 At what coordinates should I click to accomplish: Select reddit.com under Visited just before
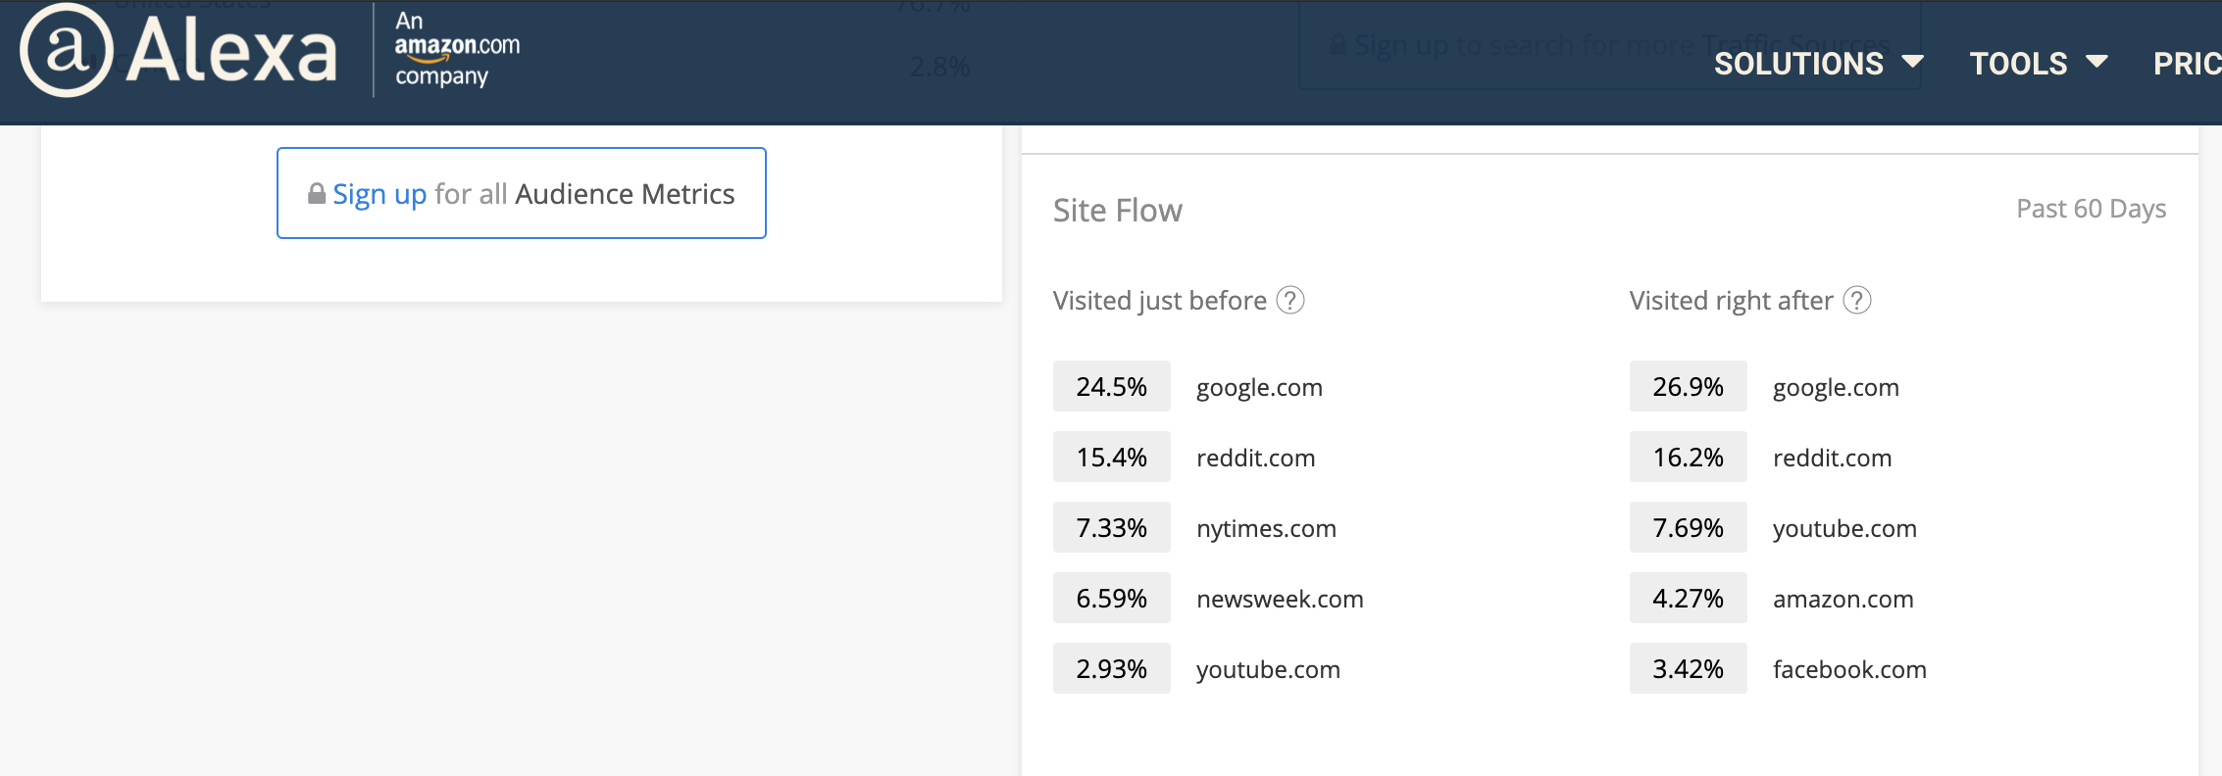pyautogui.click(x=1255, y=459)
